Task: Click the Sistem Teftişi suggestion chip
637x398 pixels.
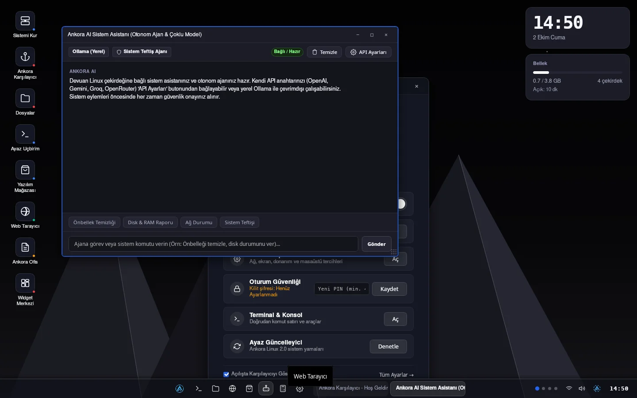Action: pos(239,222)
